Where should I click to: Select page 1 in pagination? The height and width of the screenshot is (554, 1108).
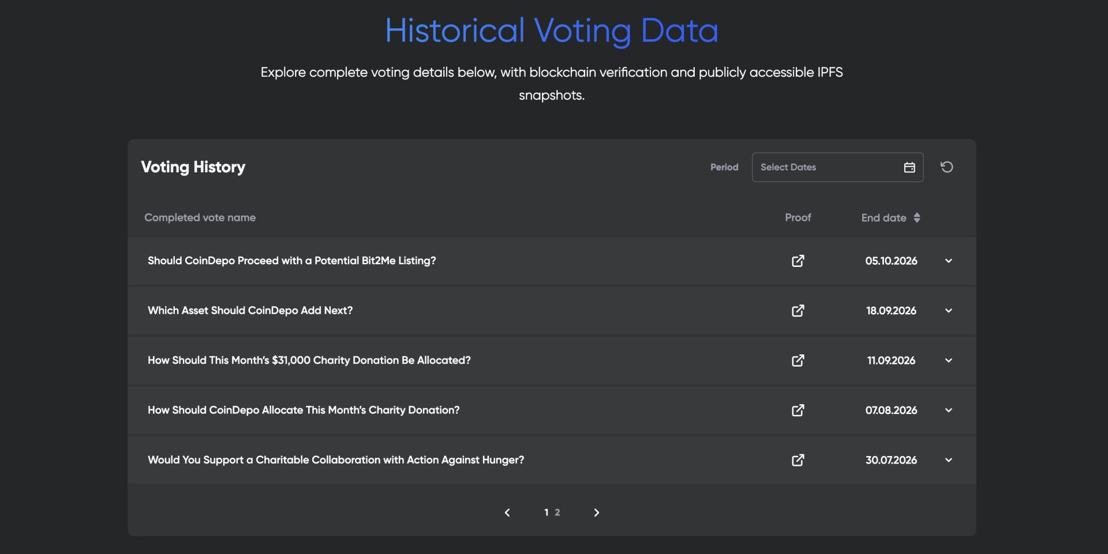tap(546, 512)
